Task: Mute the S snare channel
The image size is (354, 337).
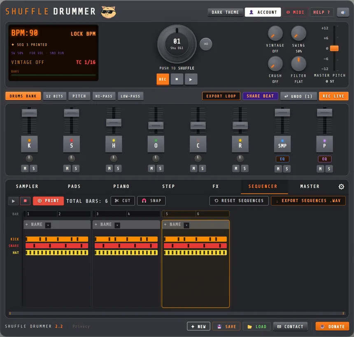Action: tap(67, 168)
